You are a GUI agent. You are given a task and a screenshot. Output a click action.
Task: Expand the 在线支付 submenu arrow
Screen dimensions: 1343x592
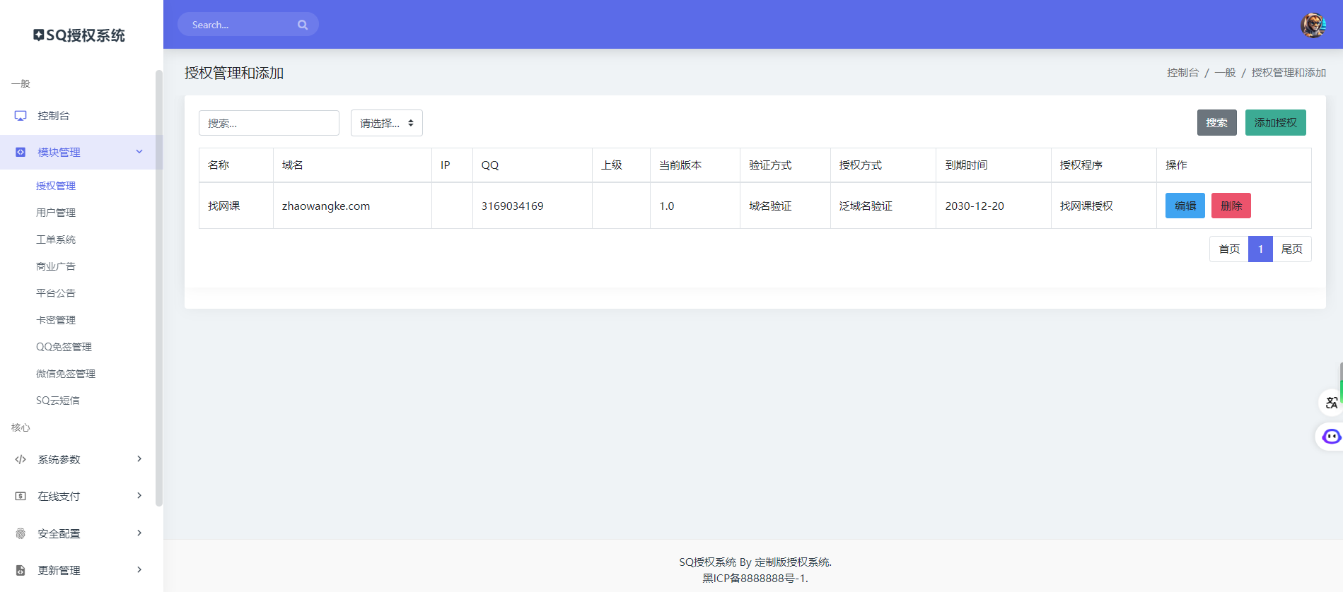[x=139, y=495]
